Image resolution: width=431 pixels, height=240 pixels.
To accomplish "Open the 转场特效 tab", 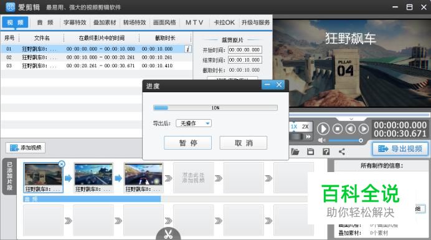I will point(135,22).
